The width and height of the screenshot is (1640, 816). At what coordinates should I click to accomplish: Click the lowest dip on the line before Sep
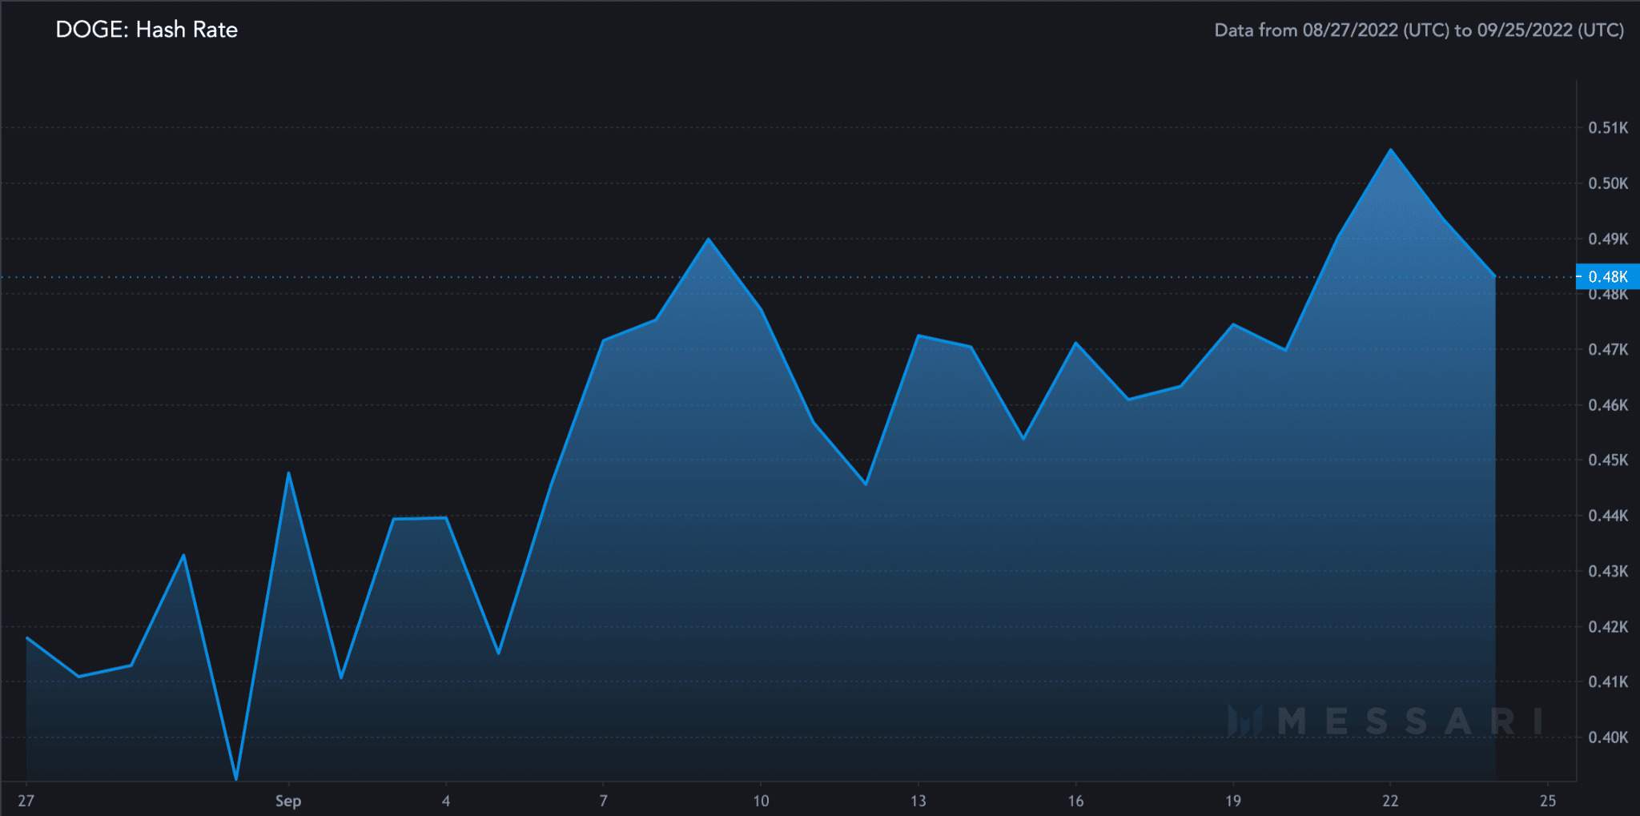click(x=236, y=778)
